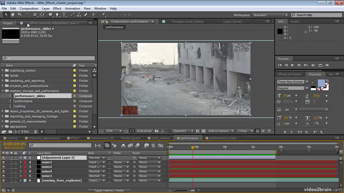Select the Rotation tool
Image resolution: width=344 pixels, height=193 pixels.
[28, 15]
